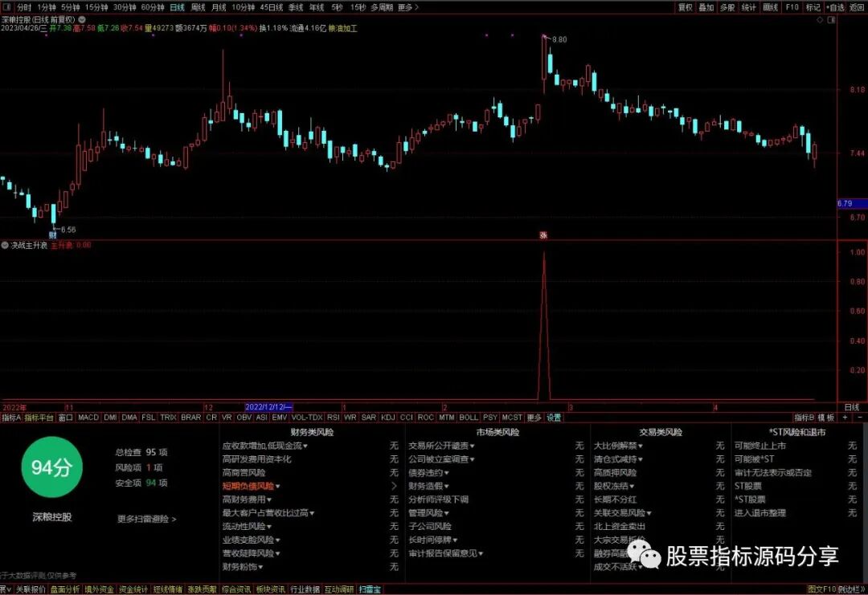Open the 图文F10 button at bottom right
The height and width of the screenshot is (595, 868).
click(821, 589)
